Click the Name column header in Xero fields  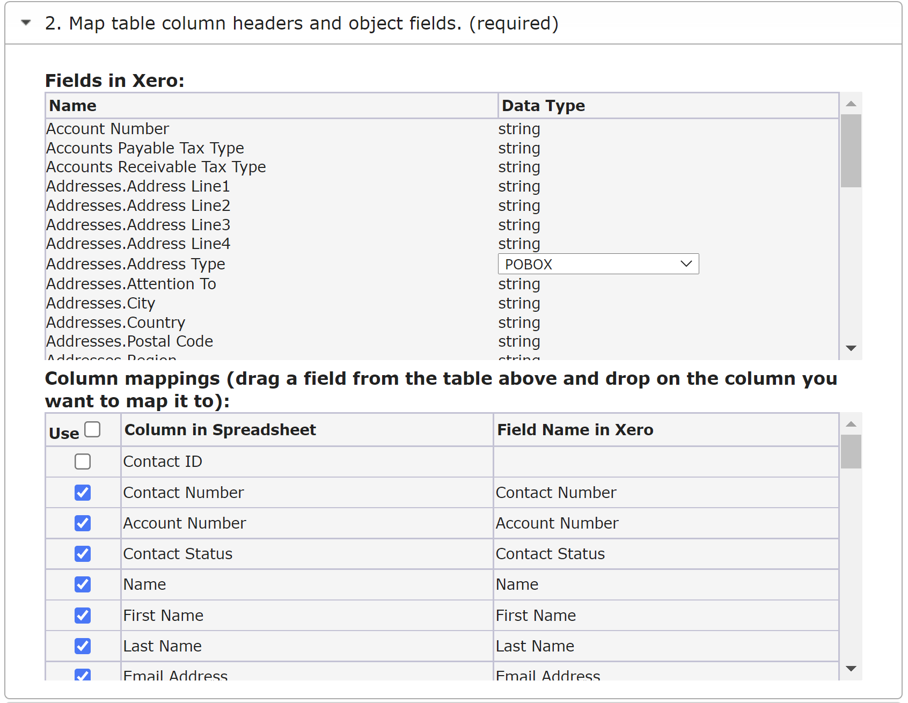click(272, 106)
